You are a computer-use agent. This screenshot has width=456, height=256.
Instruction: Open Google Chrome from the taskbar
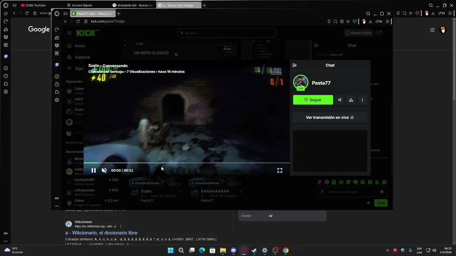286,250
